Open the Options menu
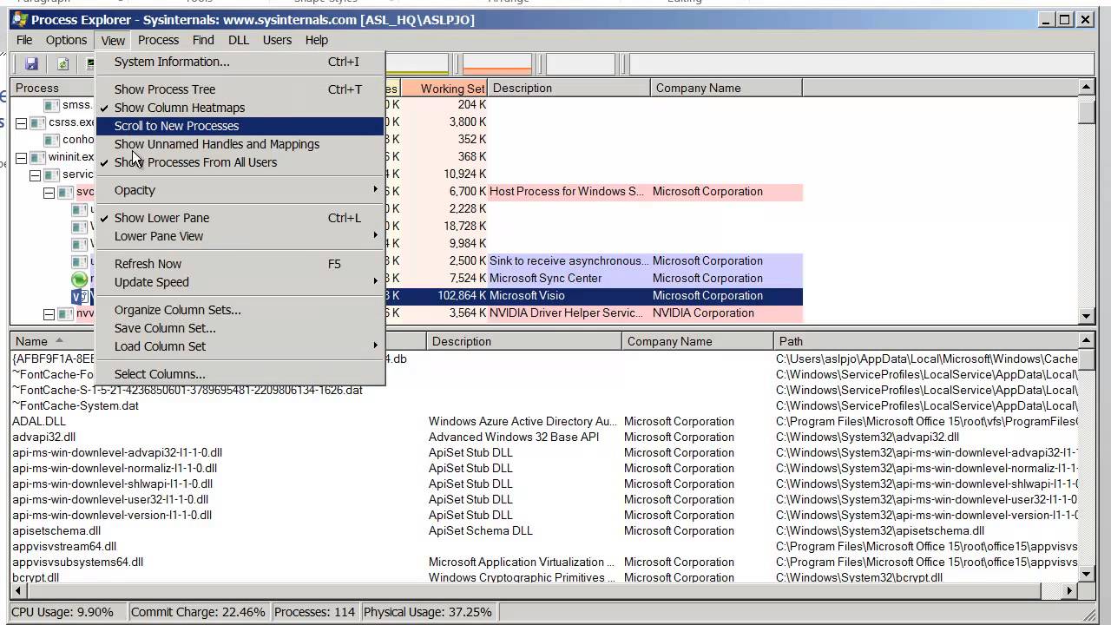The width and height of the screenshot is (1111, 625). click(x=66, y=40)
